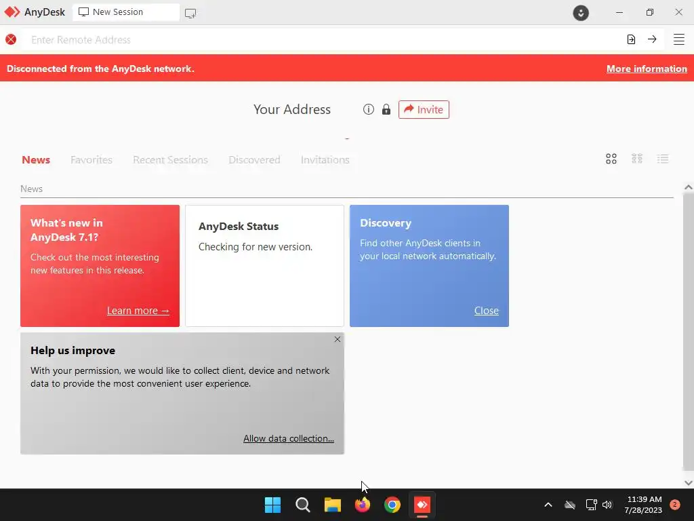694x521 pixels.
Task: Open the More information link
Action: pyautogui.click(x=647, y=69)
